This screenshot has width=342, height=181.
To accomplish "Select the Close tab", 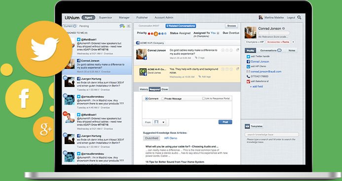I will click(165, 90).
